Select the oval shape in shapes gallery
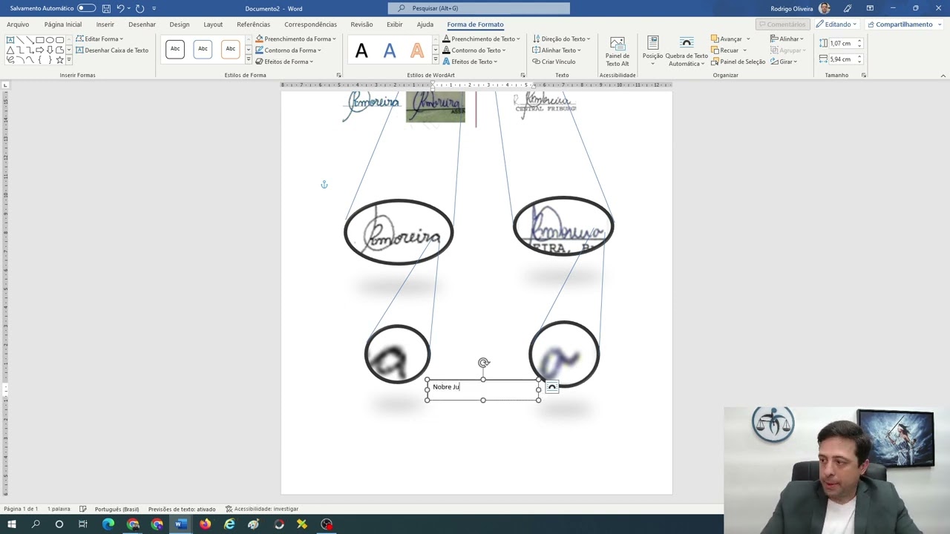Image resolution: width=950 pixels, height=534 pixels. (50, 40)
